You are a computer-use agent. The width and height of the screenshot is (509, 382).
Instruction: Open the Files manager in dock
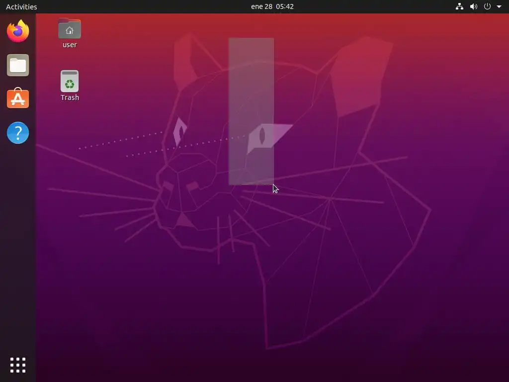tap(18, 65)
